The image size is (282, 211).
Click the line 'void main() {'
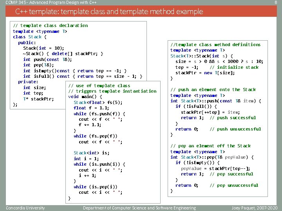coord(85,97)
